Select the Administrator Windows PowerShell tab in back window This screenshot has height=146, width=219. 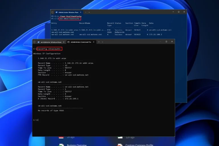(68, 12)
